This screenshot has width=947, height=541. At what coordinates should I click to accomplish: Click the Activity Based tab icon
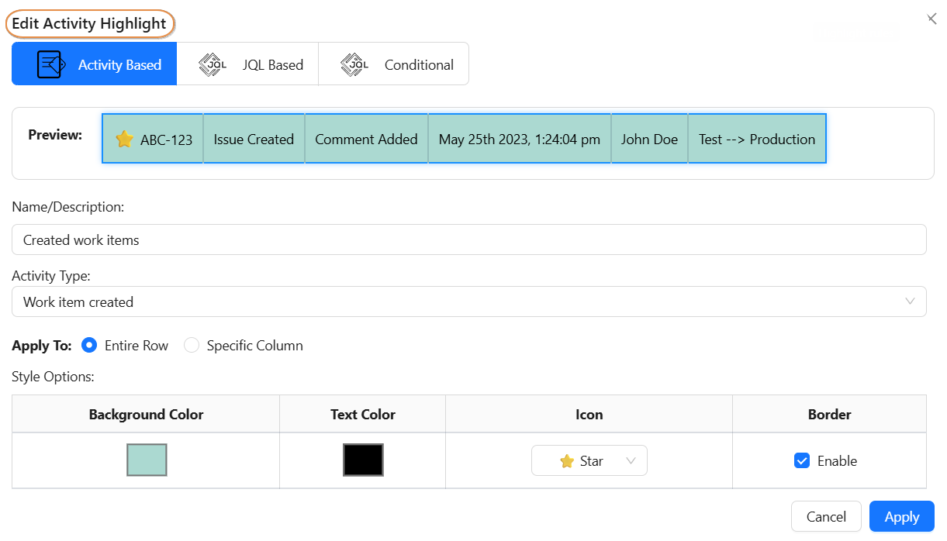click(x=52, y=64)
